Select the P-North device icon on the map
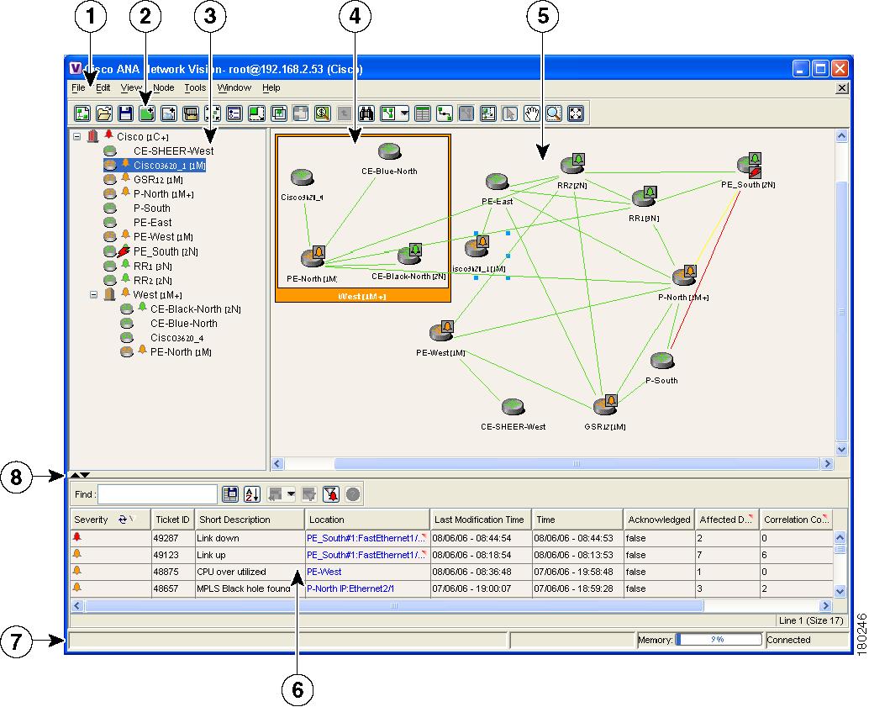Screen dimensions: 869x707 [x=685, y=276]
